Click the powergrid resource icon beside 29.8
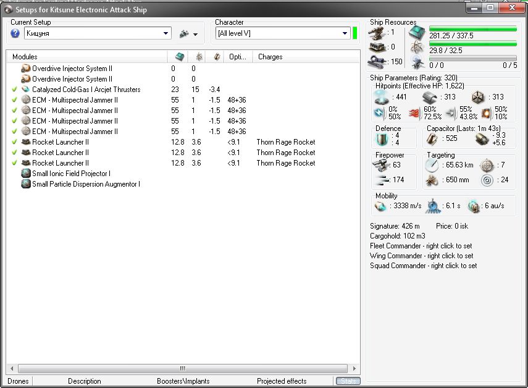528x388 pixels. 417,48
